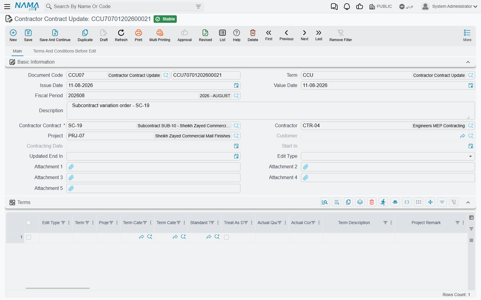Screen dimensions: 481x300
Task: Click Save And Continue
Action: (55, 35)
